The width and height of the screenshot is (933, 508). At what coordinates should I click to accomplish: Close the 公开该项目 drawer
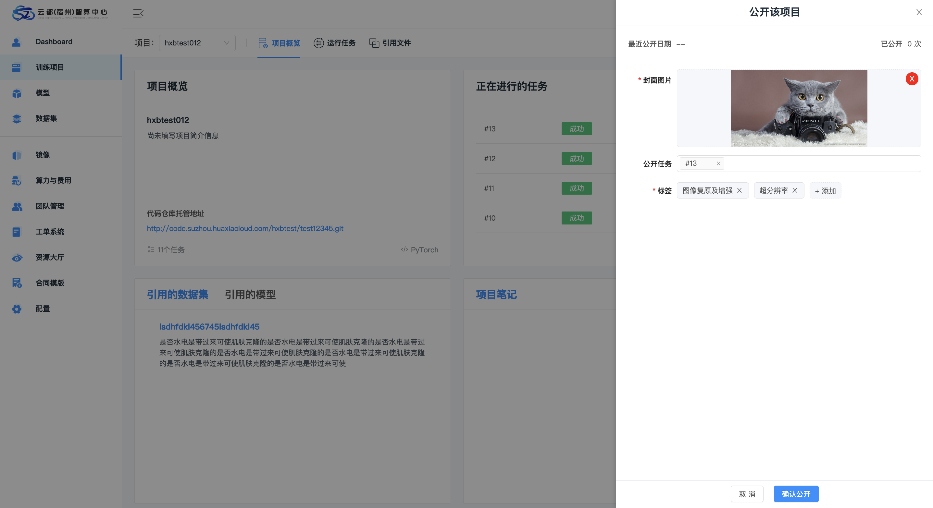919,12
